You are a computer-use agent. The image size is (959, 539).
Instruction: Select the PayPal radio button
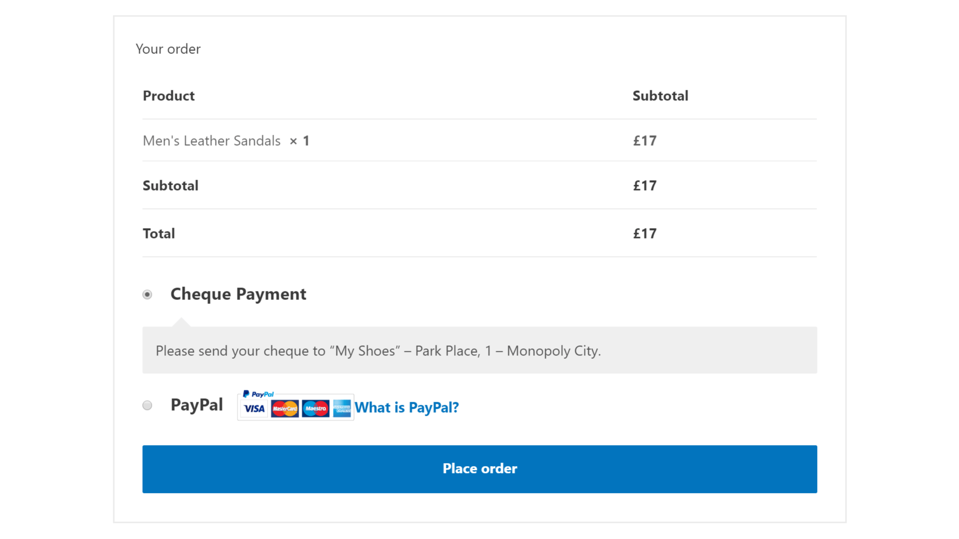pos(147,405)
